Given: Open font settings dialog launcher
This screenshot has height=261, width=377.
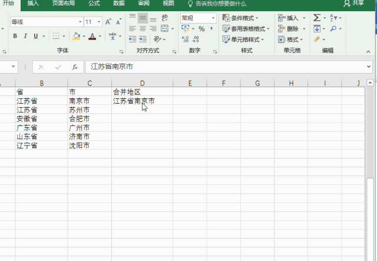Looking at the screenshot, I should click(122, 52).
